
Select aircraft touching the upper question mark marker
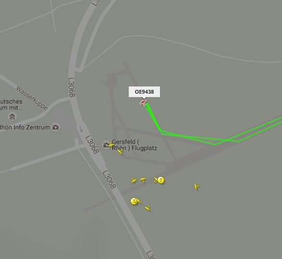pos(156,180)
